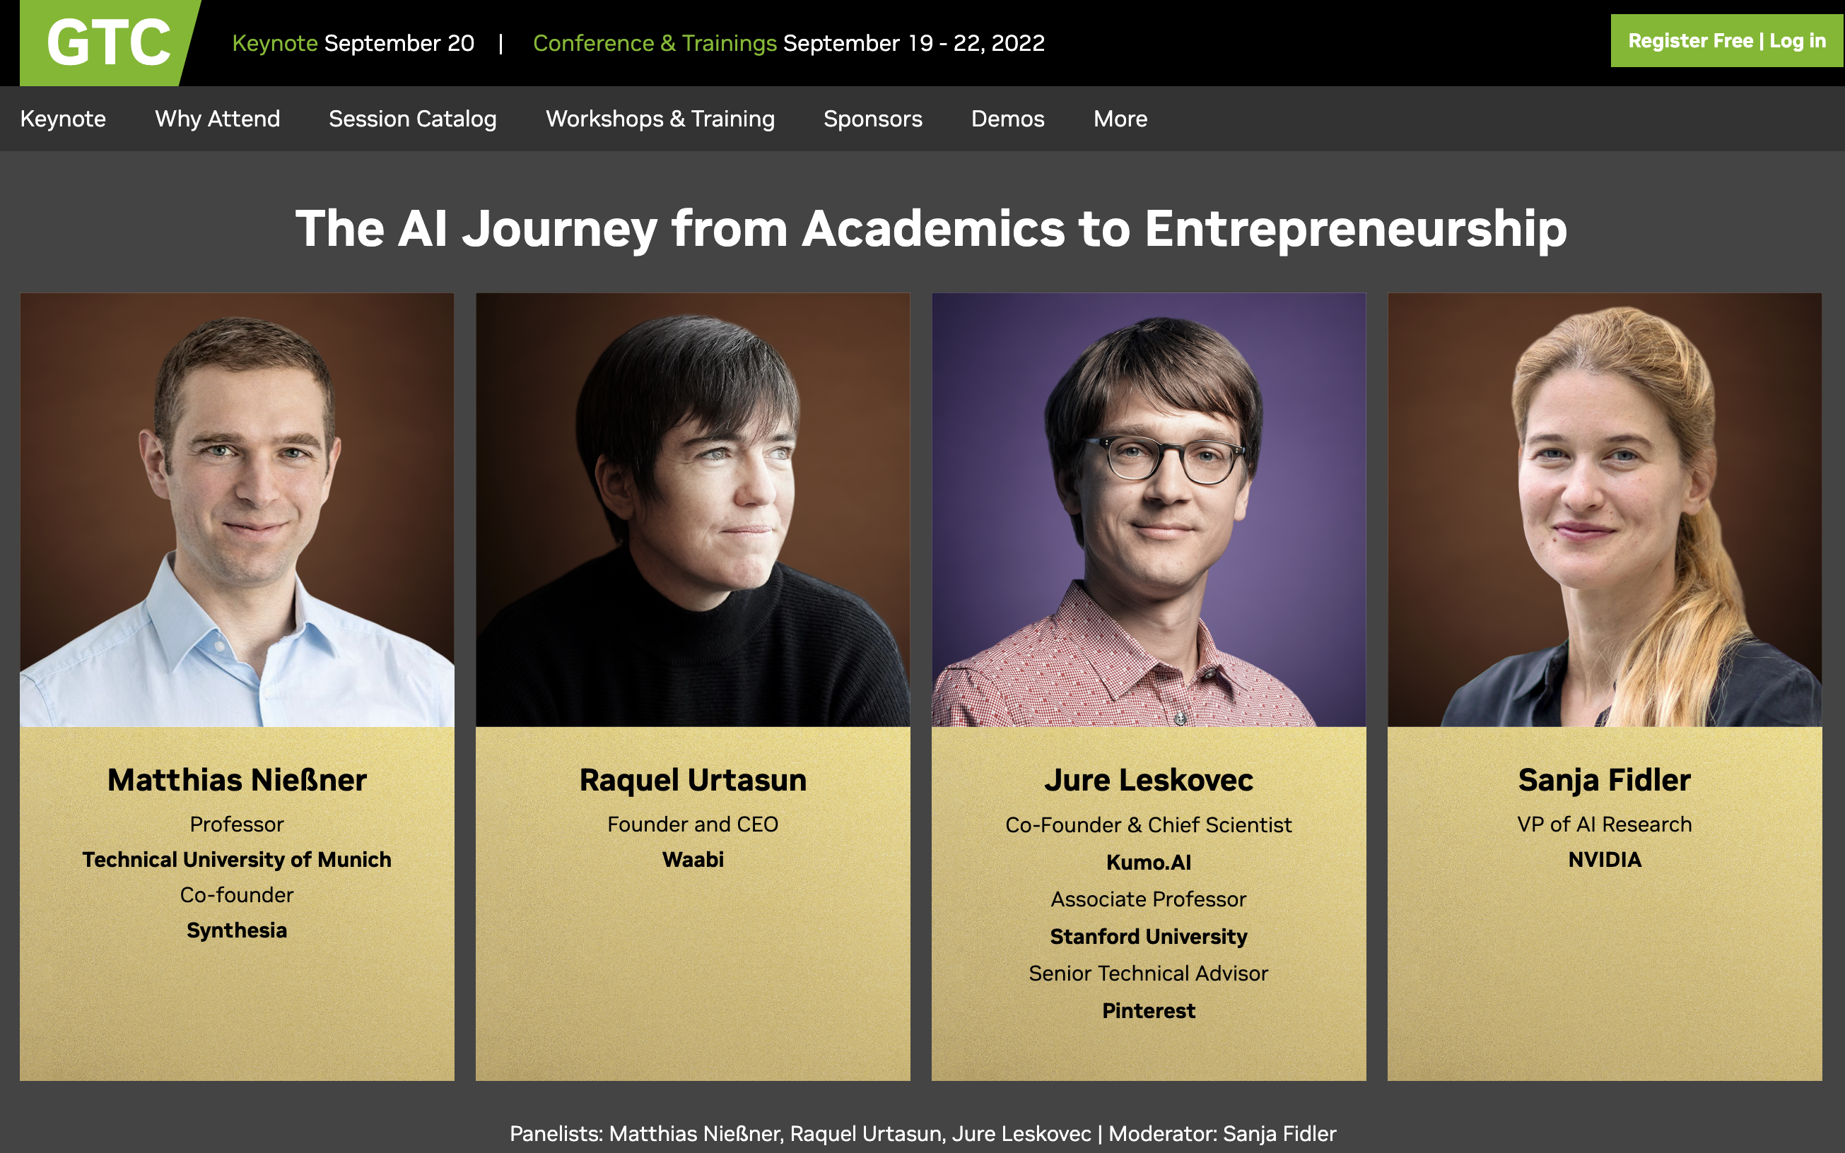The height and width of the screenshot is (1153, 1845).
Task: Open the Keynote menu item
Action: click(x=63, y=119)
